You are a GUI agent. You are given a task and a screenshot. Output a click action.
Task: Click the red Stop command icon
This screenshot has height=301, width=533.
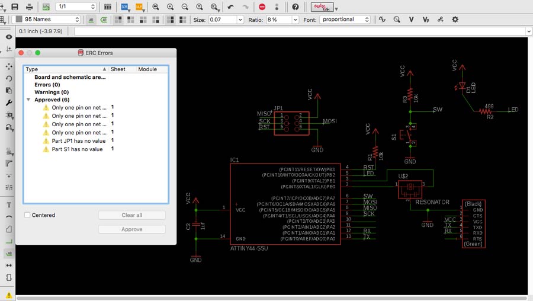point(262,7)
